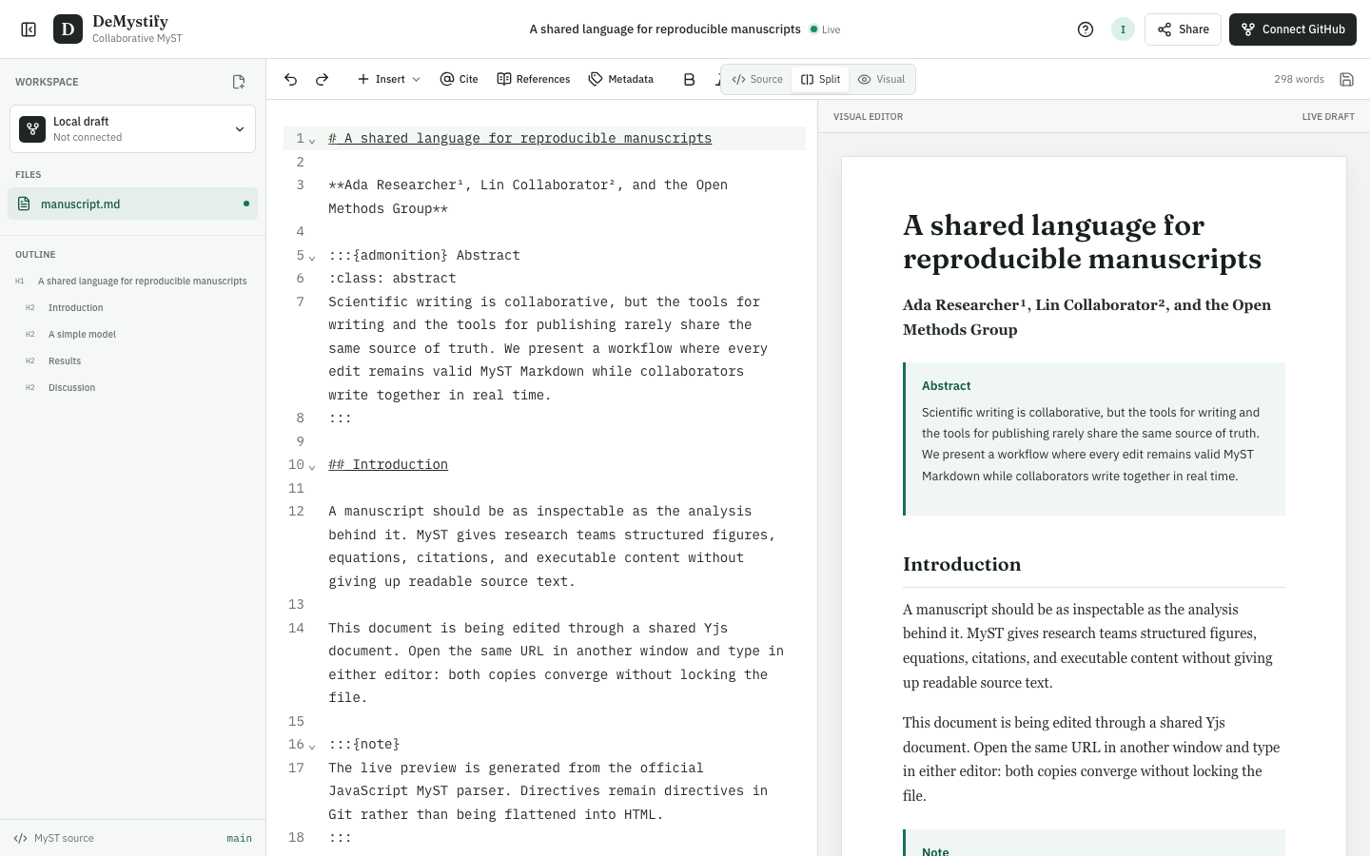Open manuscript.md file
The width and height of the screenshot is (1370, 856).
pos(132,204)
